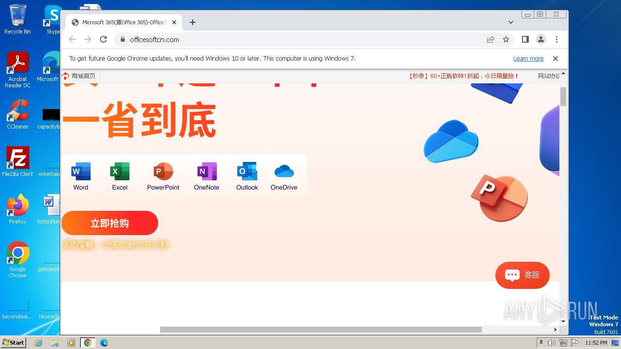Image resolution: width=621 pixels, height=349 pixels.
Task: Open the tab search dropdown chevron
Action: [511, 22]
